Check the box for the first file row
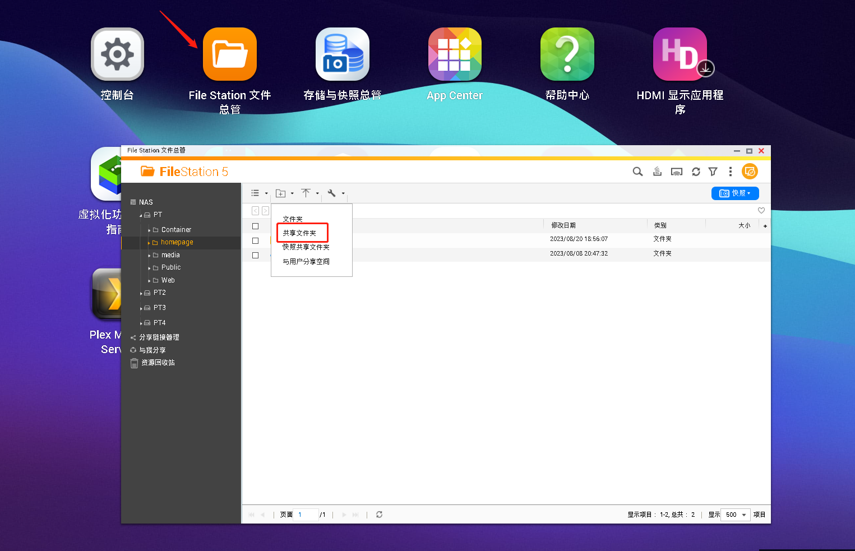The height and width of the screenshot is (551, 855). click(255, 240)
